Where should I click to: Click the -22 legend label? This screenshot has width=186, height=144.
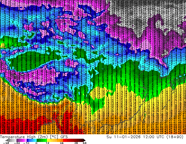[x=17, y=143]
